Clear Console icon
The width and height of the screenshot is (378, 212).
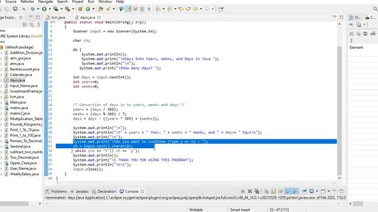(x=266, y=191)
